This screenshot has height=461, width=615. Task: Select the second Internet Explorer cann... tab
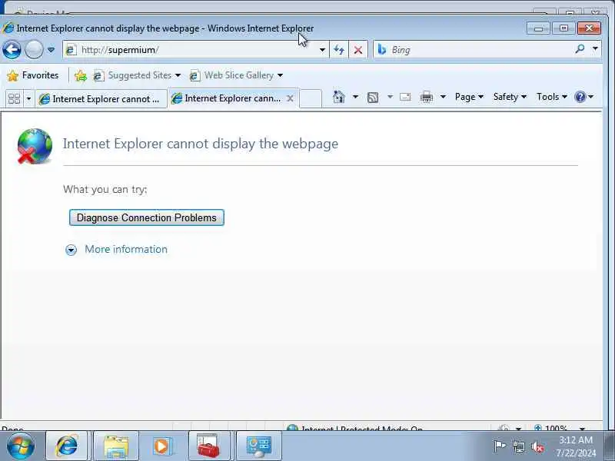[226, 98]
